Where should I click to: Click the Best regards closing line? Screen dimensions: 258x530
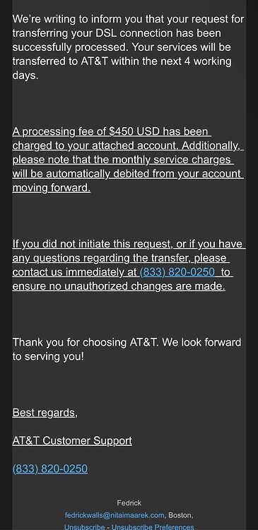[x=45, y=413]
